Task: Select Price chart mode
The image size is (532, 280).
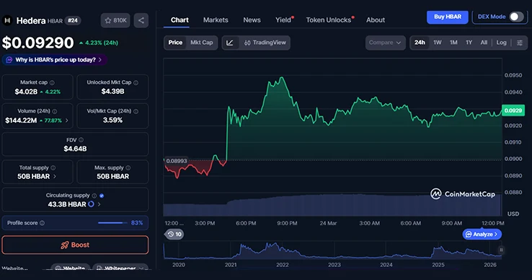Action: click(175, 43)
